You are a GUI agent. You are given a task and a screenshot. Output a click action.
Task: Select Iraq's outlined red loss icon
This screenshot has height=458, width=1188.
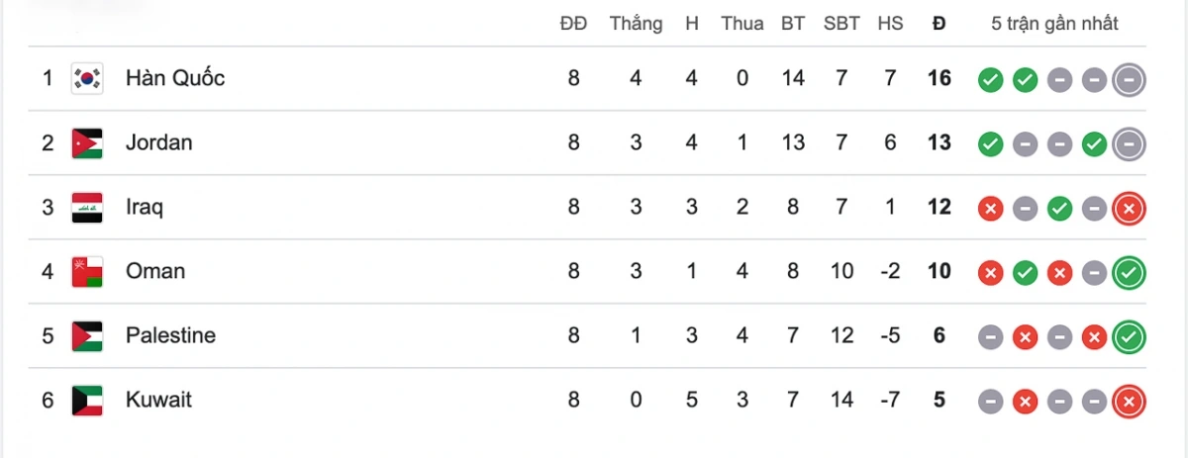click(x=1129, y=209)
